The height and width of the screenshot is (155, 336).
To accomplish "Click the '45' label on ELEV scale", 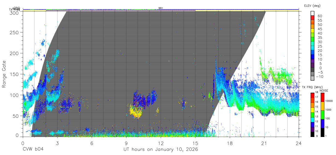I will click(x=319, y=29).
